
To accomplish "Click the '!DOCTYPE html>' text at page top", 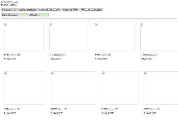I will 10,2.
